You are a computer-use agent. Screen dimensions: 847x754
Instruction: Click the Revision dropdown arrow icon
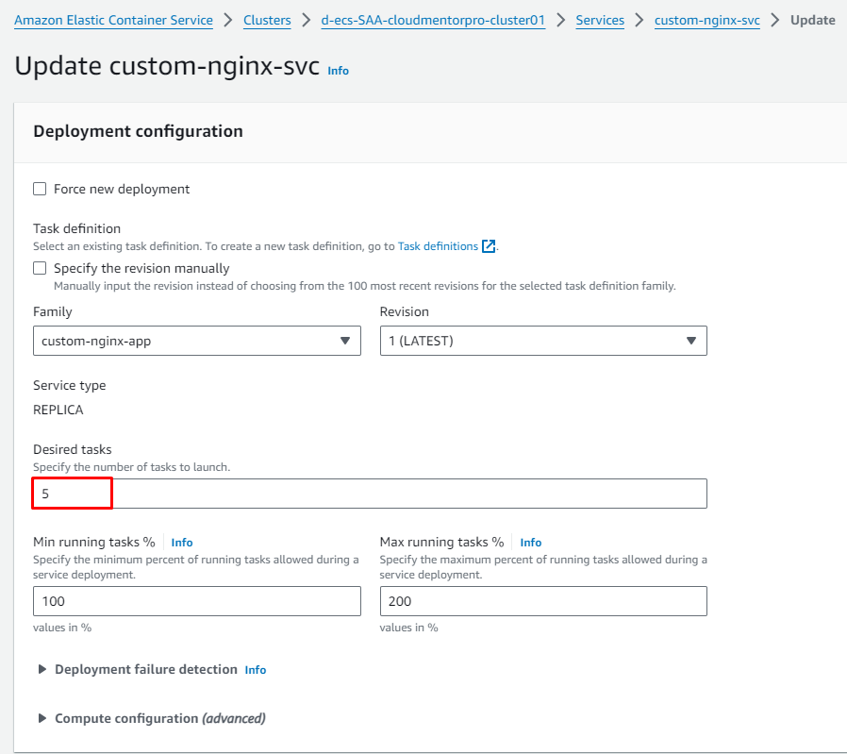coord(690,341)
